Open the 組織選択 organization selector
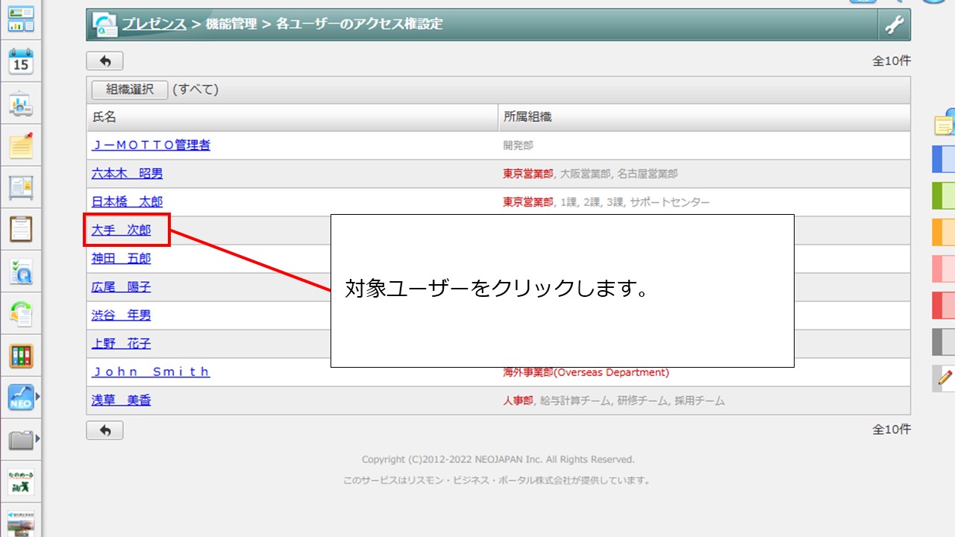955x537 pixels. (x=130, y=89)
